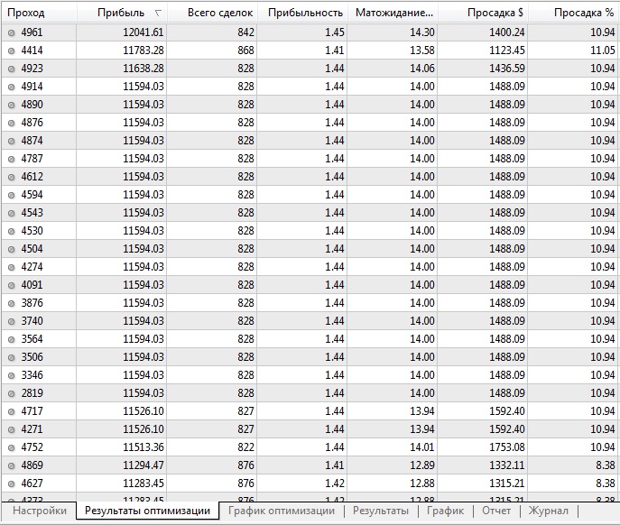Show the Журнал tab
Viewport: 620px width, 525px height.
click(548, 511)
